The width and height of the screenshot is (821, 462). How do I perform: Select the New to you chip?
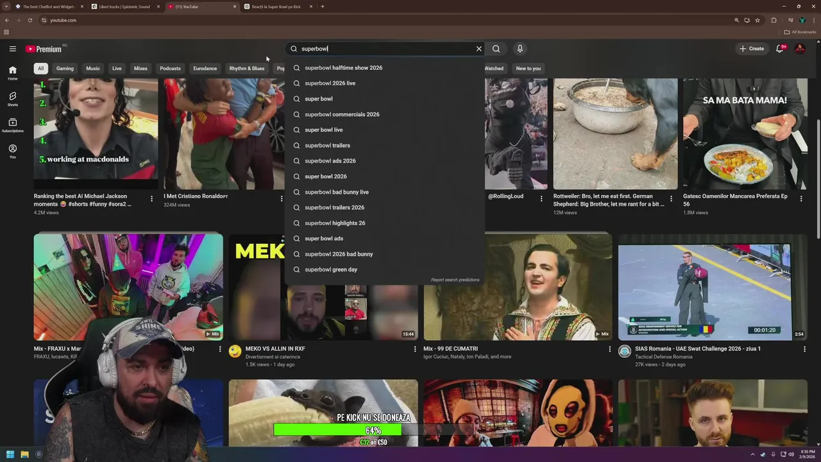[529, 68]
